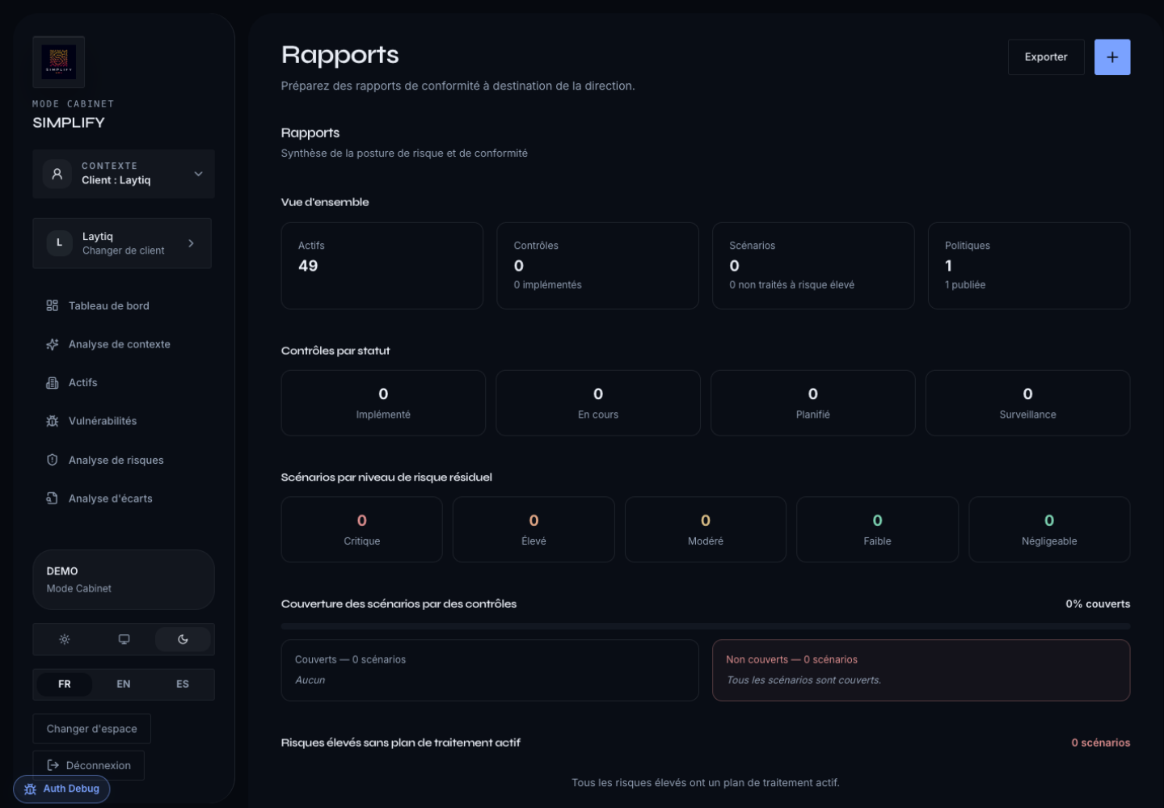Click the Négligeable risk level card
Image resolution: width=1164 pixels, height=808 pixels.
click(1049, 529)
